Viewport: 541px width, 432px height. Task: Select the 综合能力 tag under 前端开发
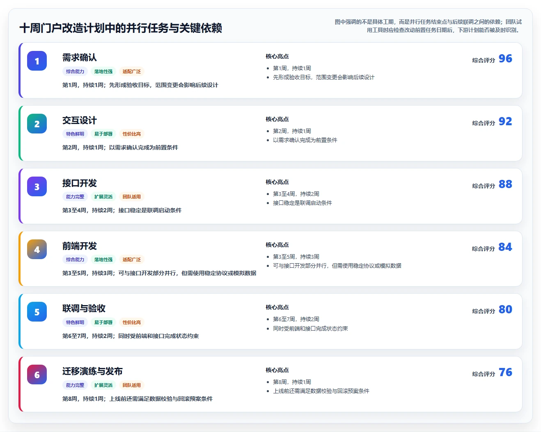pos(75,260)
